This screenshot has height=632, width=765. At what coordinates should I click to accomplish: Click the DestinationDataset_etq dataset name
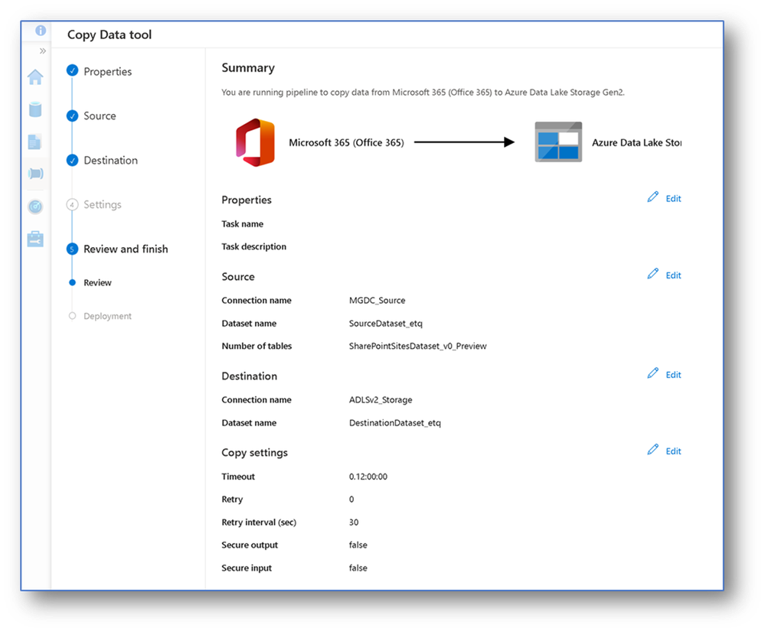coord(395,423)
